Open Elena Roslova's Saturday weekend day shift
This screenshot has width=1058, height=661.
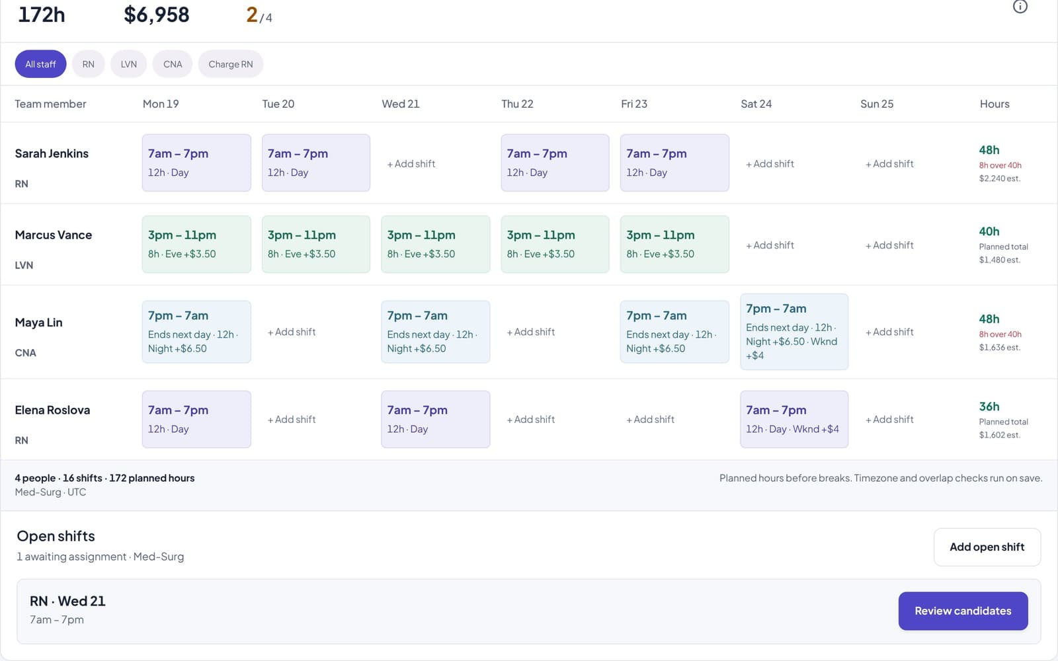point(794,419)
